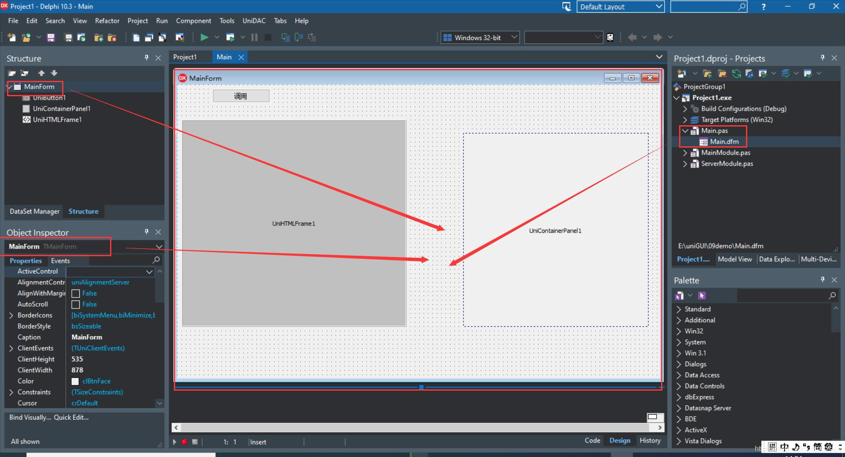
Task: Select UniHTMLFrame1 in Structure tree
Action: pyautogui.click(x=57, y=120)
